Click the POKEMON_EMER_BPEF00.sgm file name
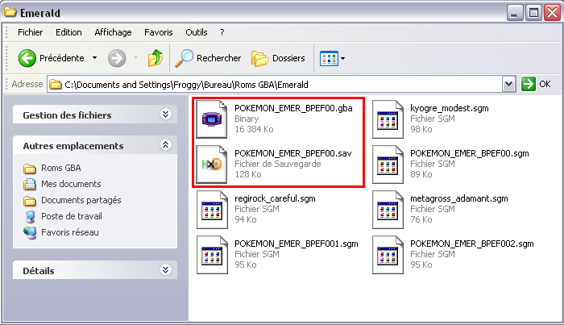564x325 pixels. click(470, 153)
